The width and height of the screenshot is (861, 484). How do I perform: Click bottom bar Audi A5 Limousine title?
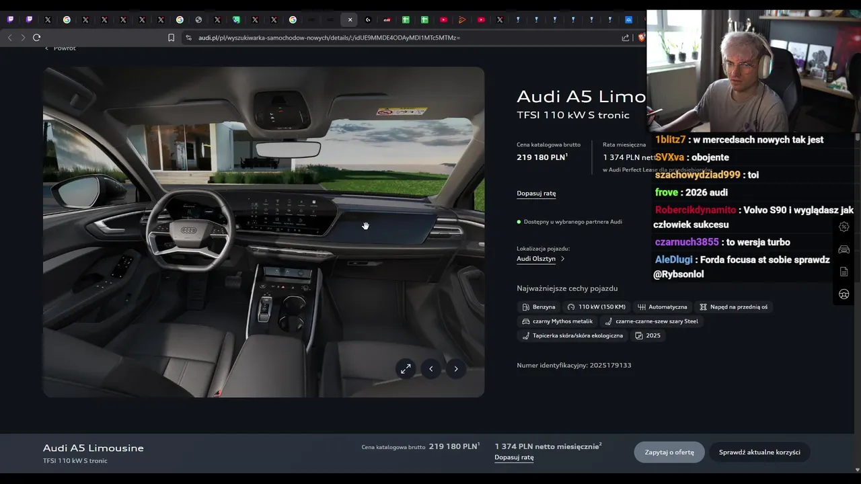tap(93, 448)
